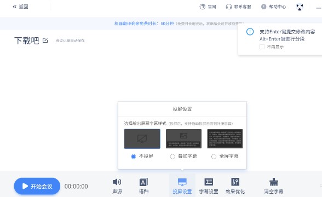Viewport: 322px width, 197px height.
Task: Click the free translation time notice
Action: coord(179,24)
